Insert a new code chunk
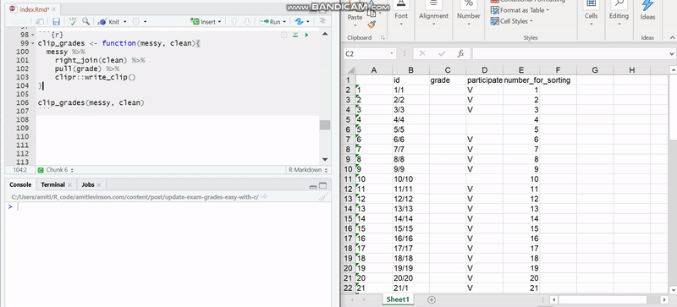 tap(205, 22)
